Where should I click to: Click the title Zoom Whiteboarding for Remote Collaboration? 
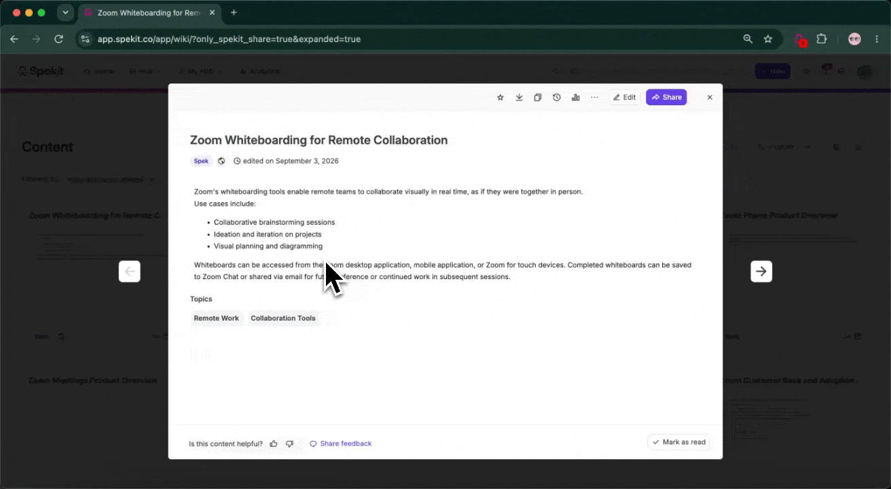319,140
